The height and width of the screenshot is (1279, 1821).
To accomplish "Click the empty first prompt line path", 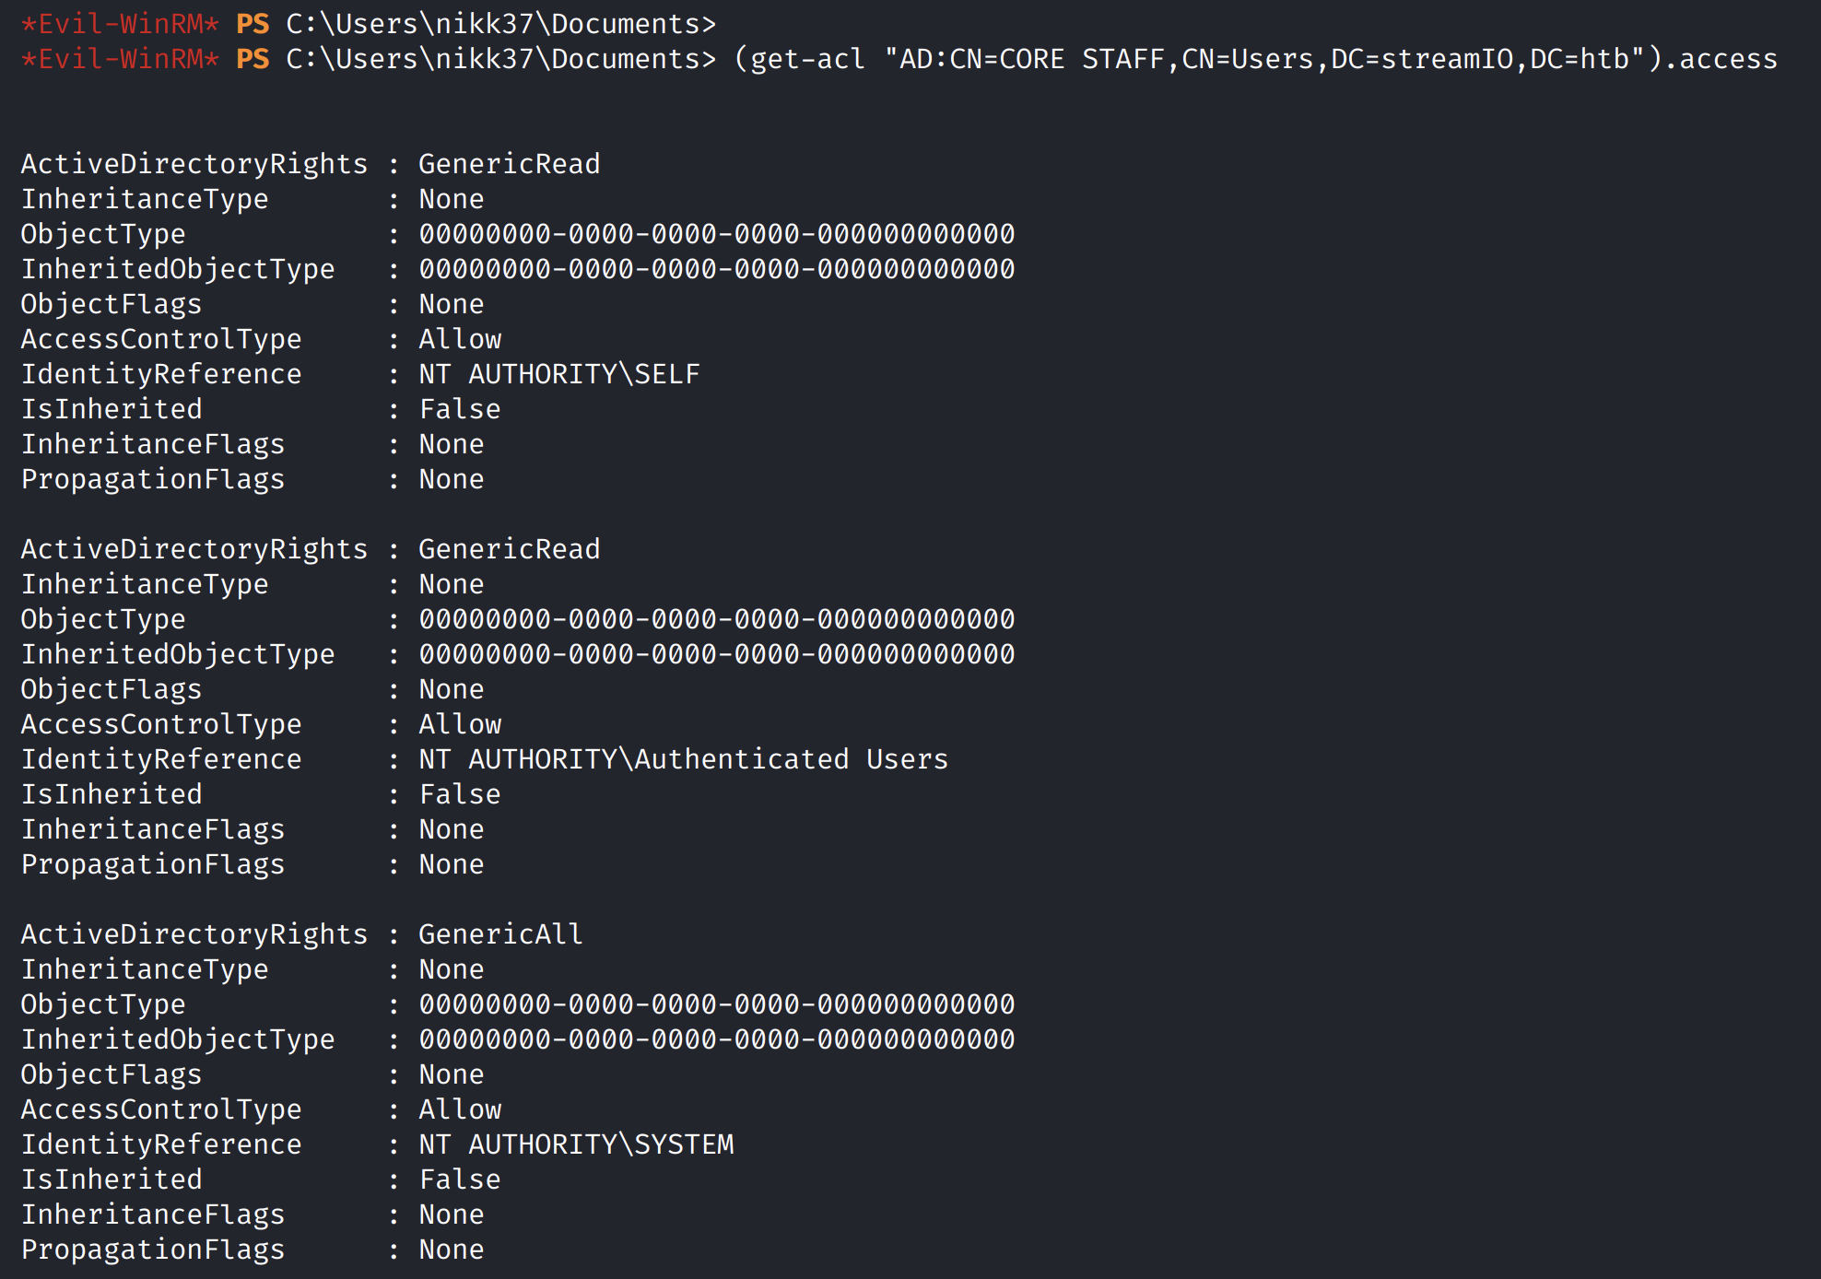I will coord(500,24).
